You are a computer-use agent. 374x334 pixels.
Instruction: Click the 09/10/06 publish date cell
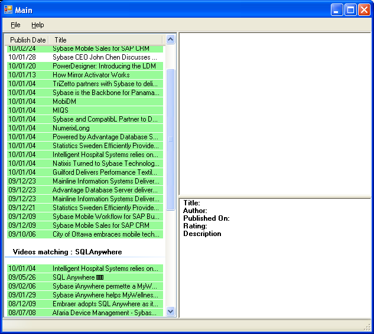click(22, 234)
